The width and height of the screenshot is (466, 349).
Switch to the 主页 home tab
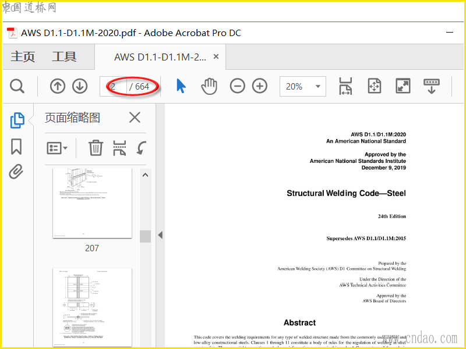coord(23,56)
